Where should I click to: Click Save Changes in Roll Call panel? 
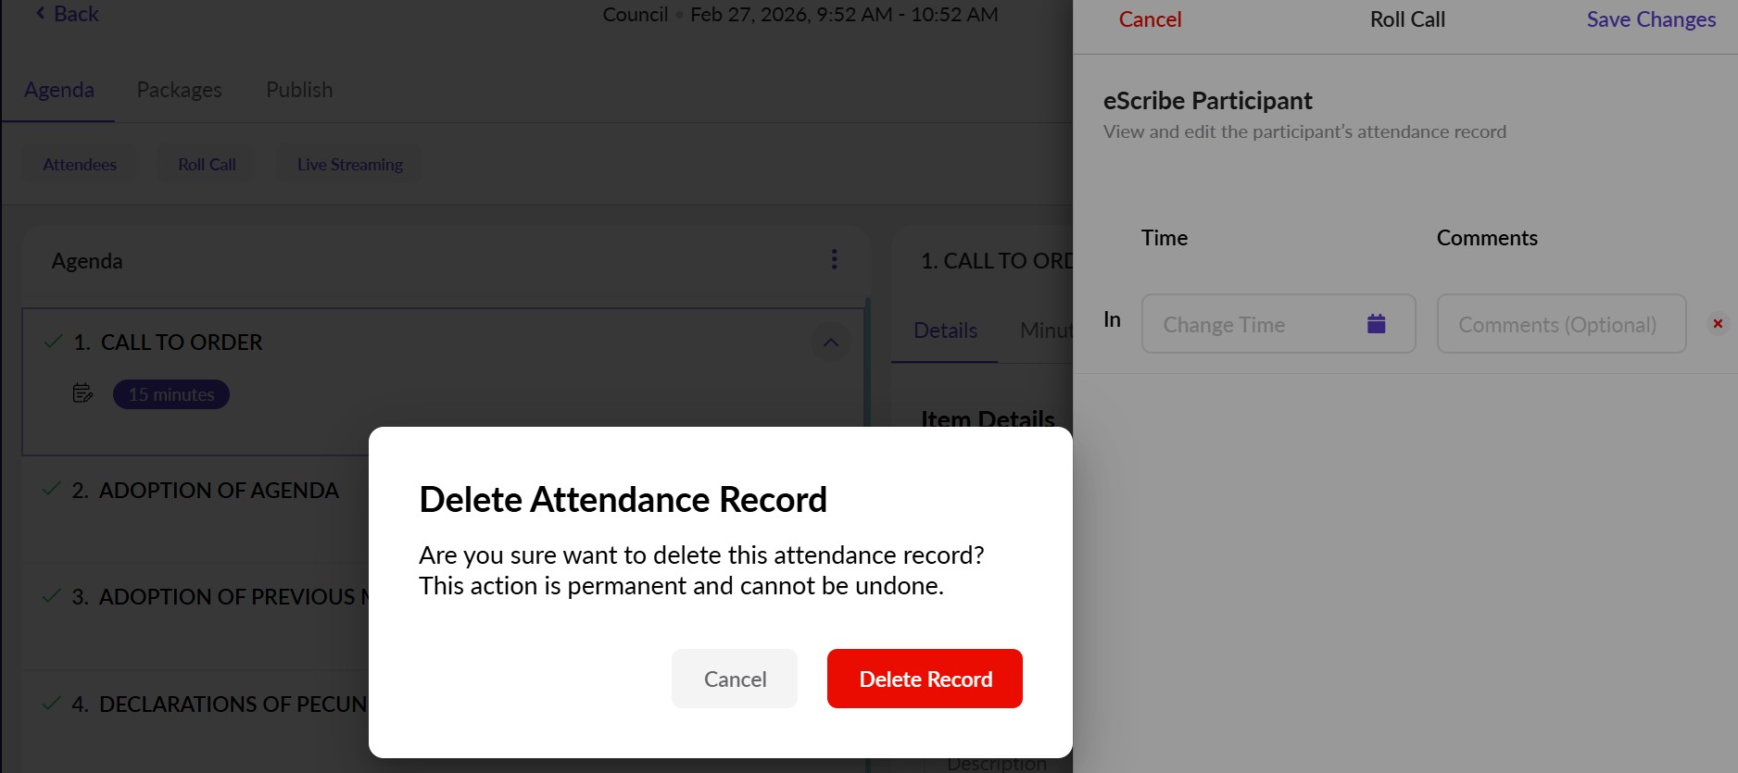(x=1651, y=19)
